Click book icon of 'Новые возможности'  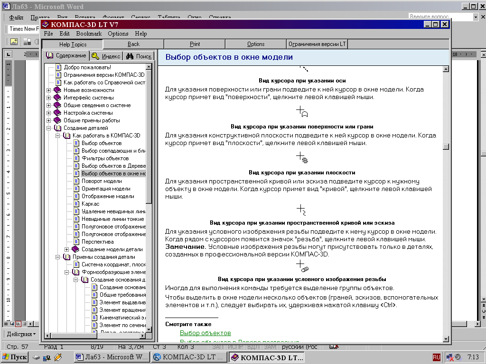57,90
